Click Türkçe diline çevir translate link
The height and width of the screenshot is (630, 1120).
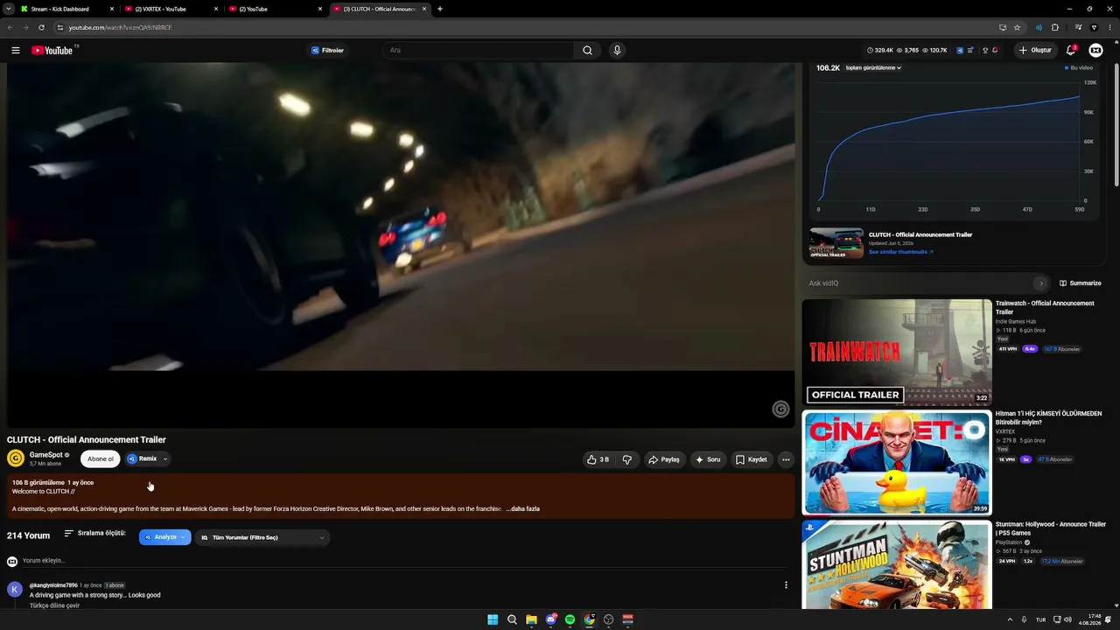point(54,605)
